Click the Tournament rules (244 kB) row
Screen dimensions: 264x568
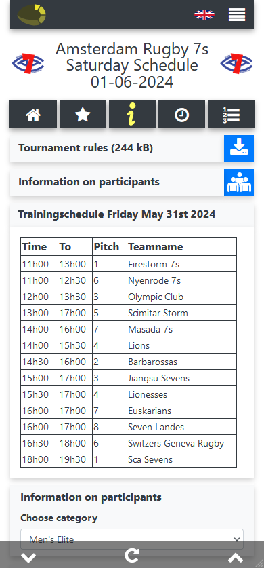click(x=117, y=149)
